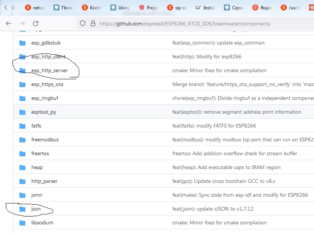Click the tab strip scroll-left chevron
Image resolution: width=314 pixels, height=233 pixels.
pos(6,7)
